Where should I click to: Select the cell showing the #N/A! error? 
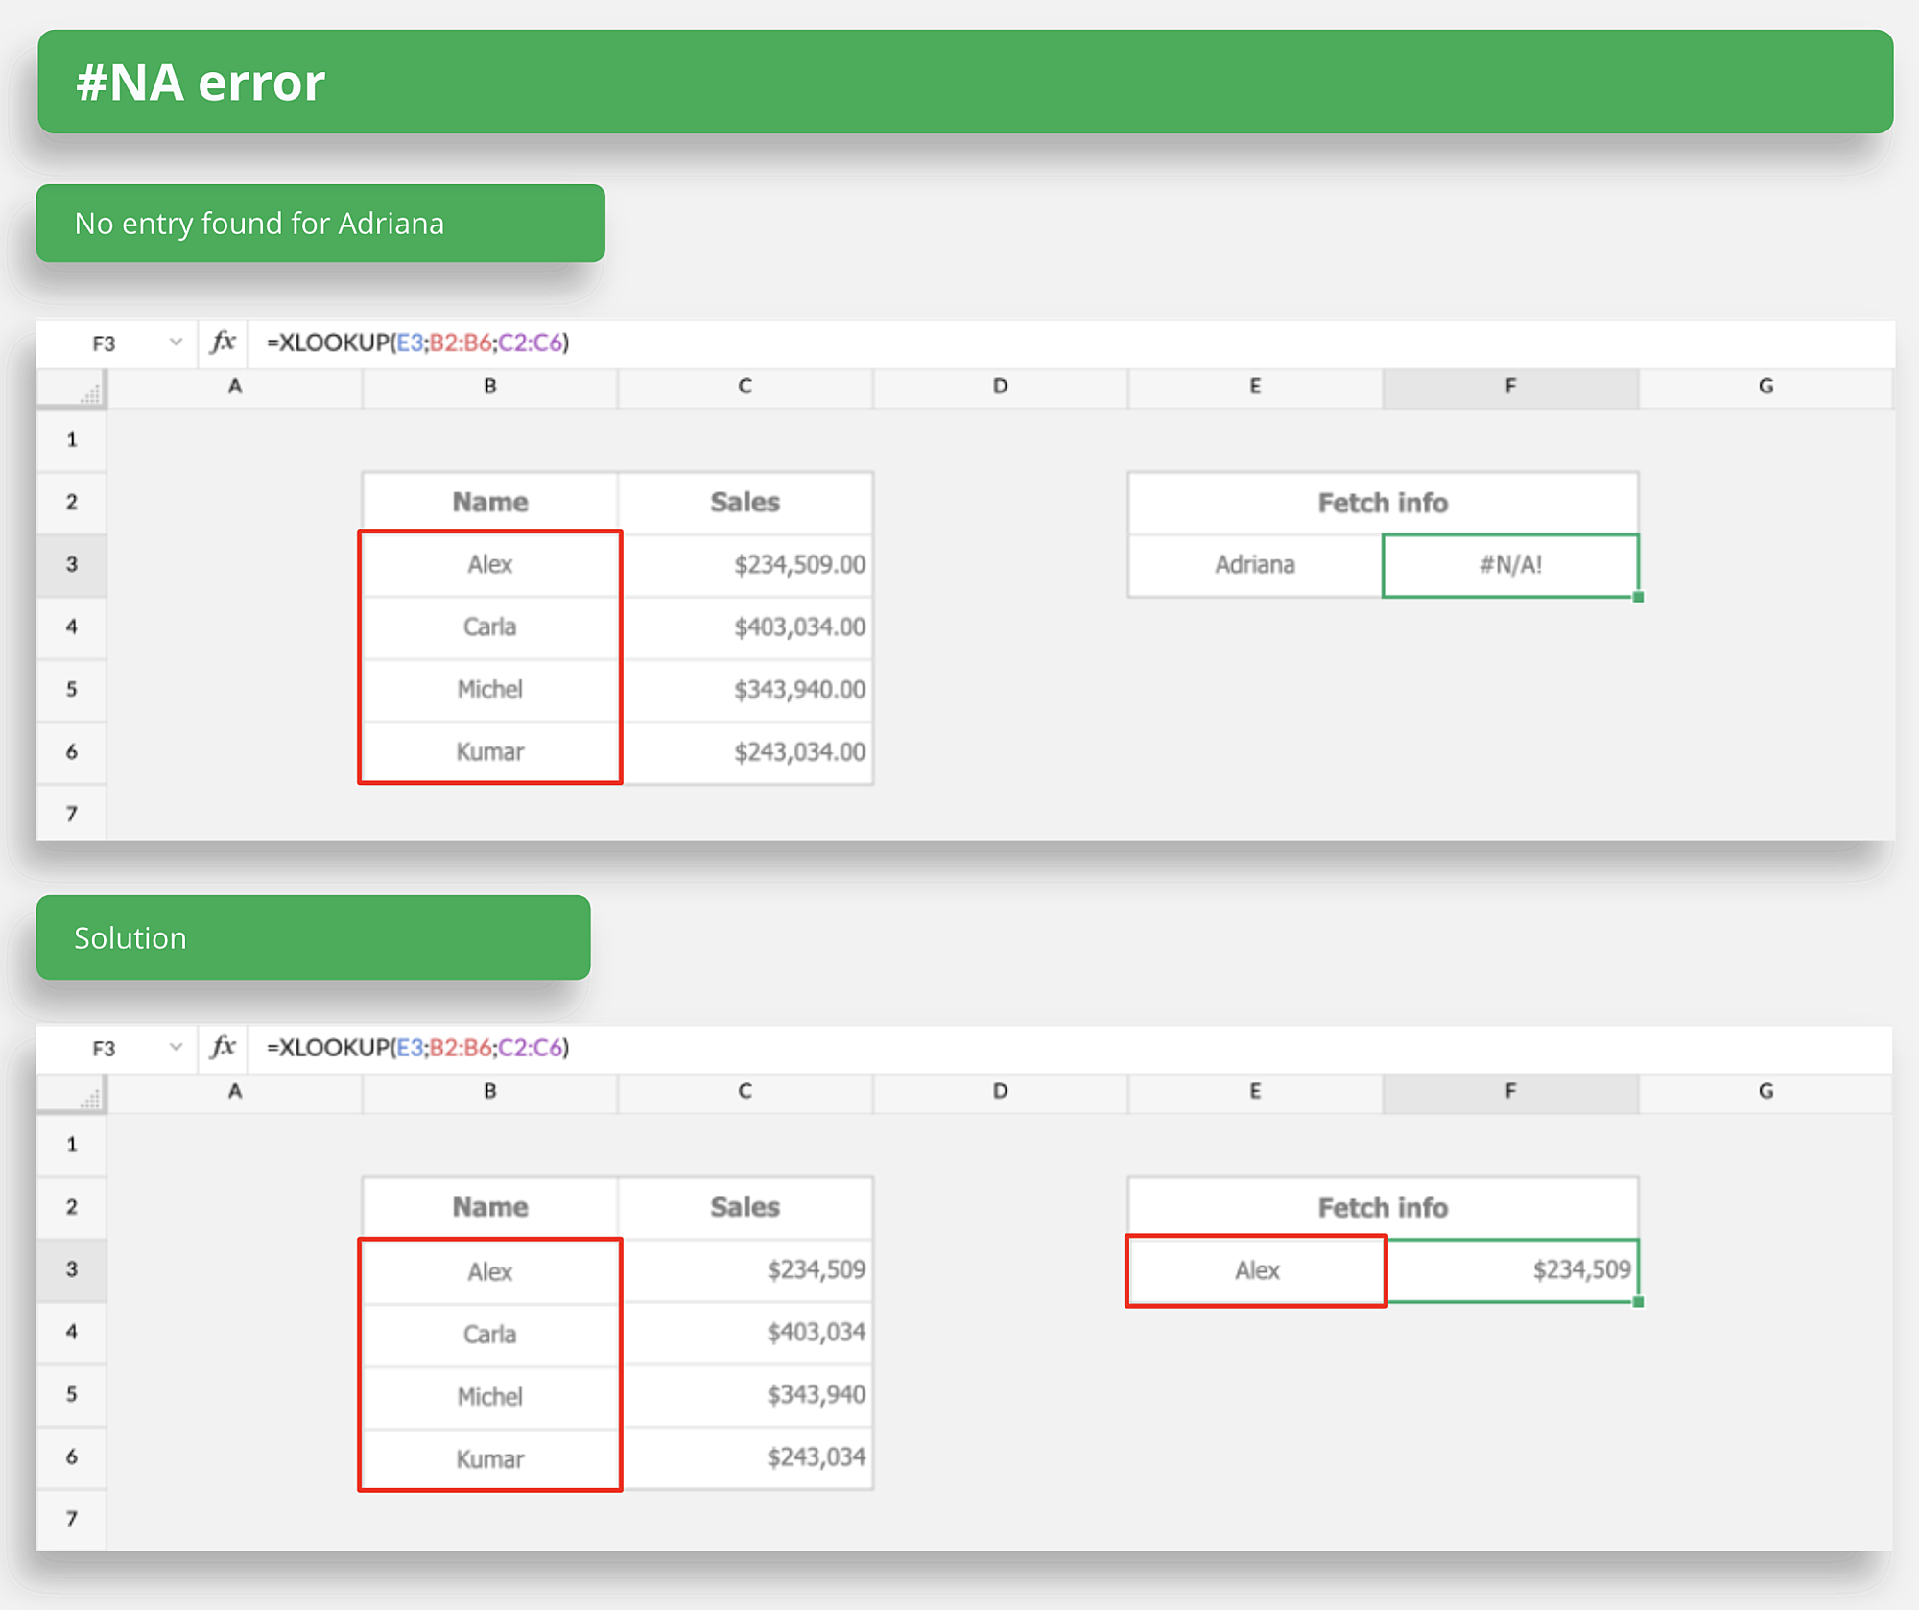coord(1509,565)
